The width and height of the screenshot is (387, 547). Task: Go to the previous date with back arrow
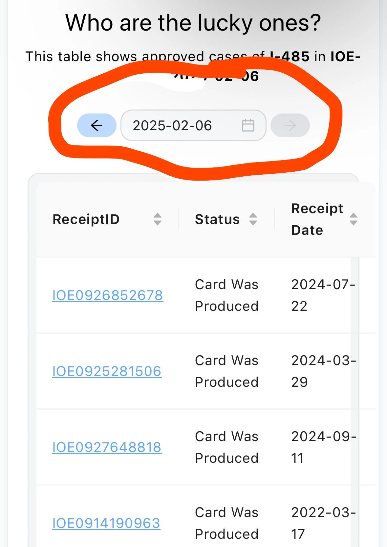[97, 125]
